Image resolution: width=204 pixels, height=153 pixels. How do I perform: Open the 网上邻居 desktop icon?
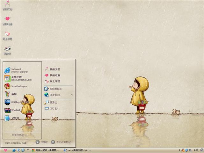(x=8, y=36)
